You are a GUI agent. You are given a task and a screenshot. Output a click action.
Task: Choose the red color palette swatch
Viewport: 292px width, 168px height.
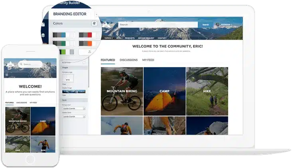pyautogui.click(x=89, y=35)
